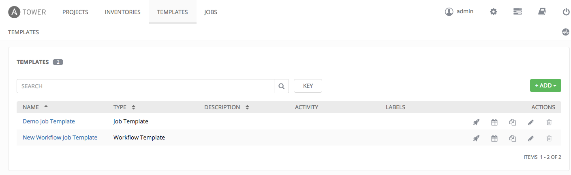Focus the templates SEARCH field
The width and height of the screenshot is (571, 175).
145,86
